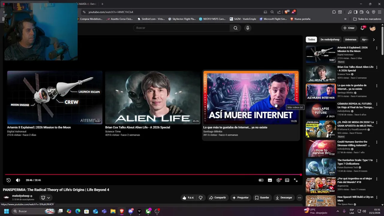Like the PANSPERMIA video

[x=188, y=198]
